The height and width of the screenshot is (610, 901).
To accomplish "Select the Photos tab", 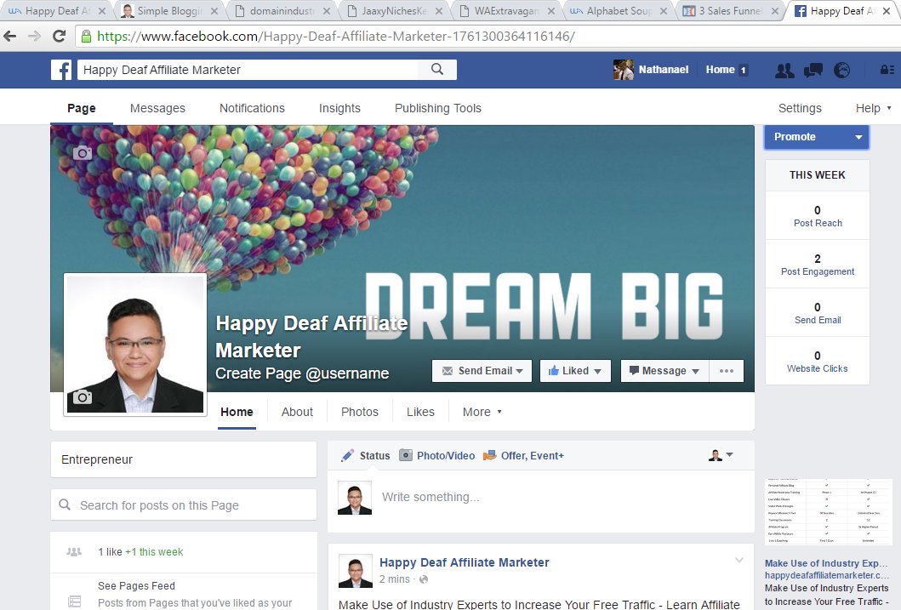I will [x=360, y=412].
